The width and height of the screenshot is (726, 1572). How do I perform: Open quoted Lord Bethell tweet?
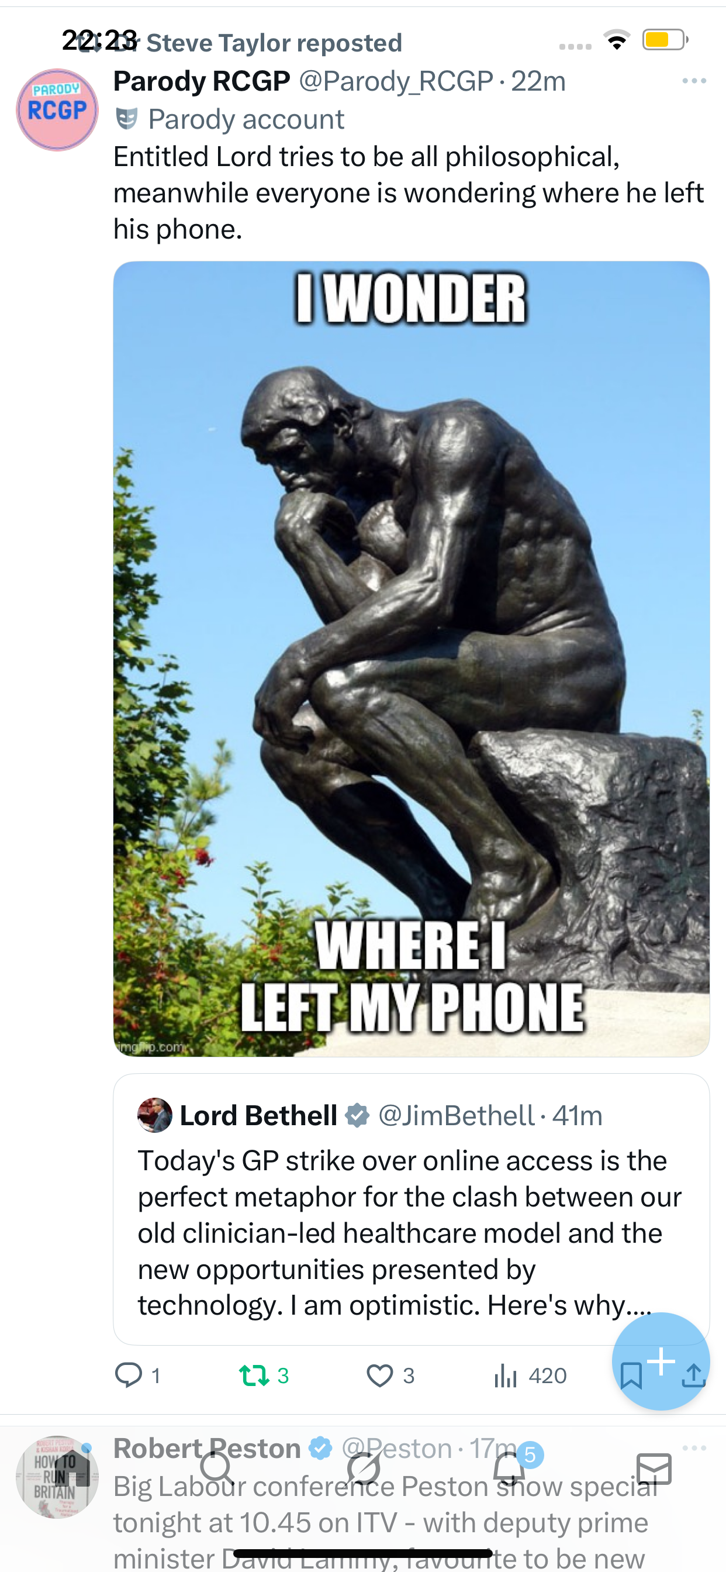click(x=411, y=1209)
